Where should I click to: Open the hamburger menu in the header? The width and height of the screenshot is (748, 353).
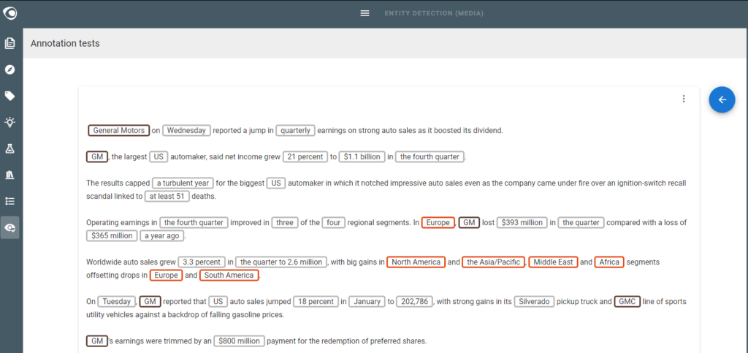pos(365,13)
